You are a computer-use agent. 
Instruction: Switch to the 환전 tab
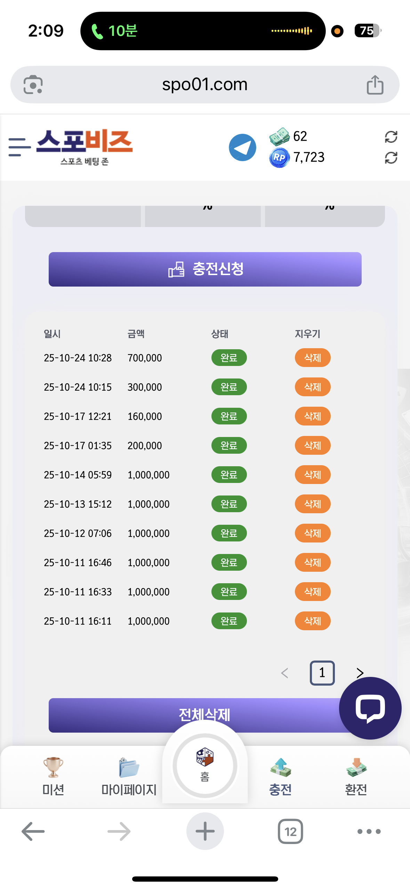coord(356,775)
